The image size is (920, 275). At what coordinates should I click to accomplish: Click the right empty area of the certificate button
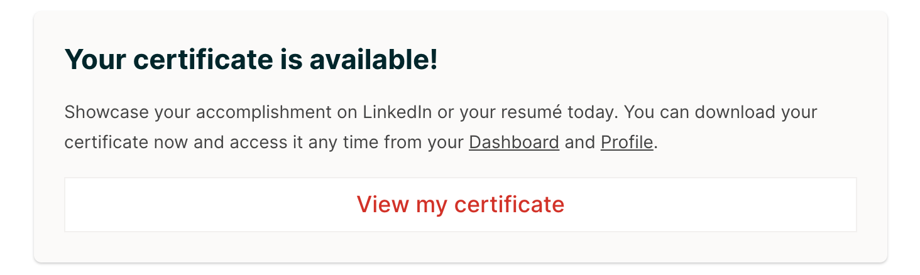tap(723, 205)
